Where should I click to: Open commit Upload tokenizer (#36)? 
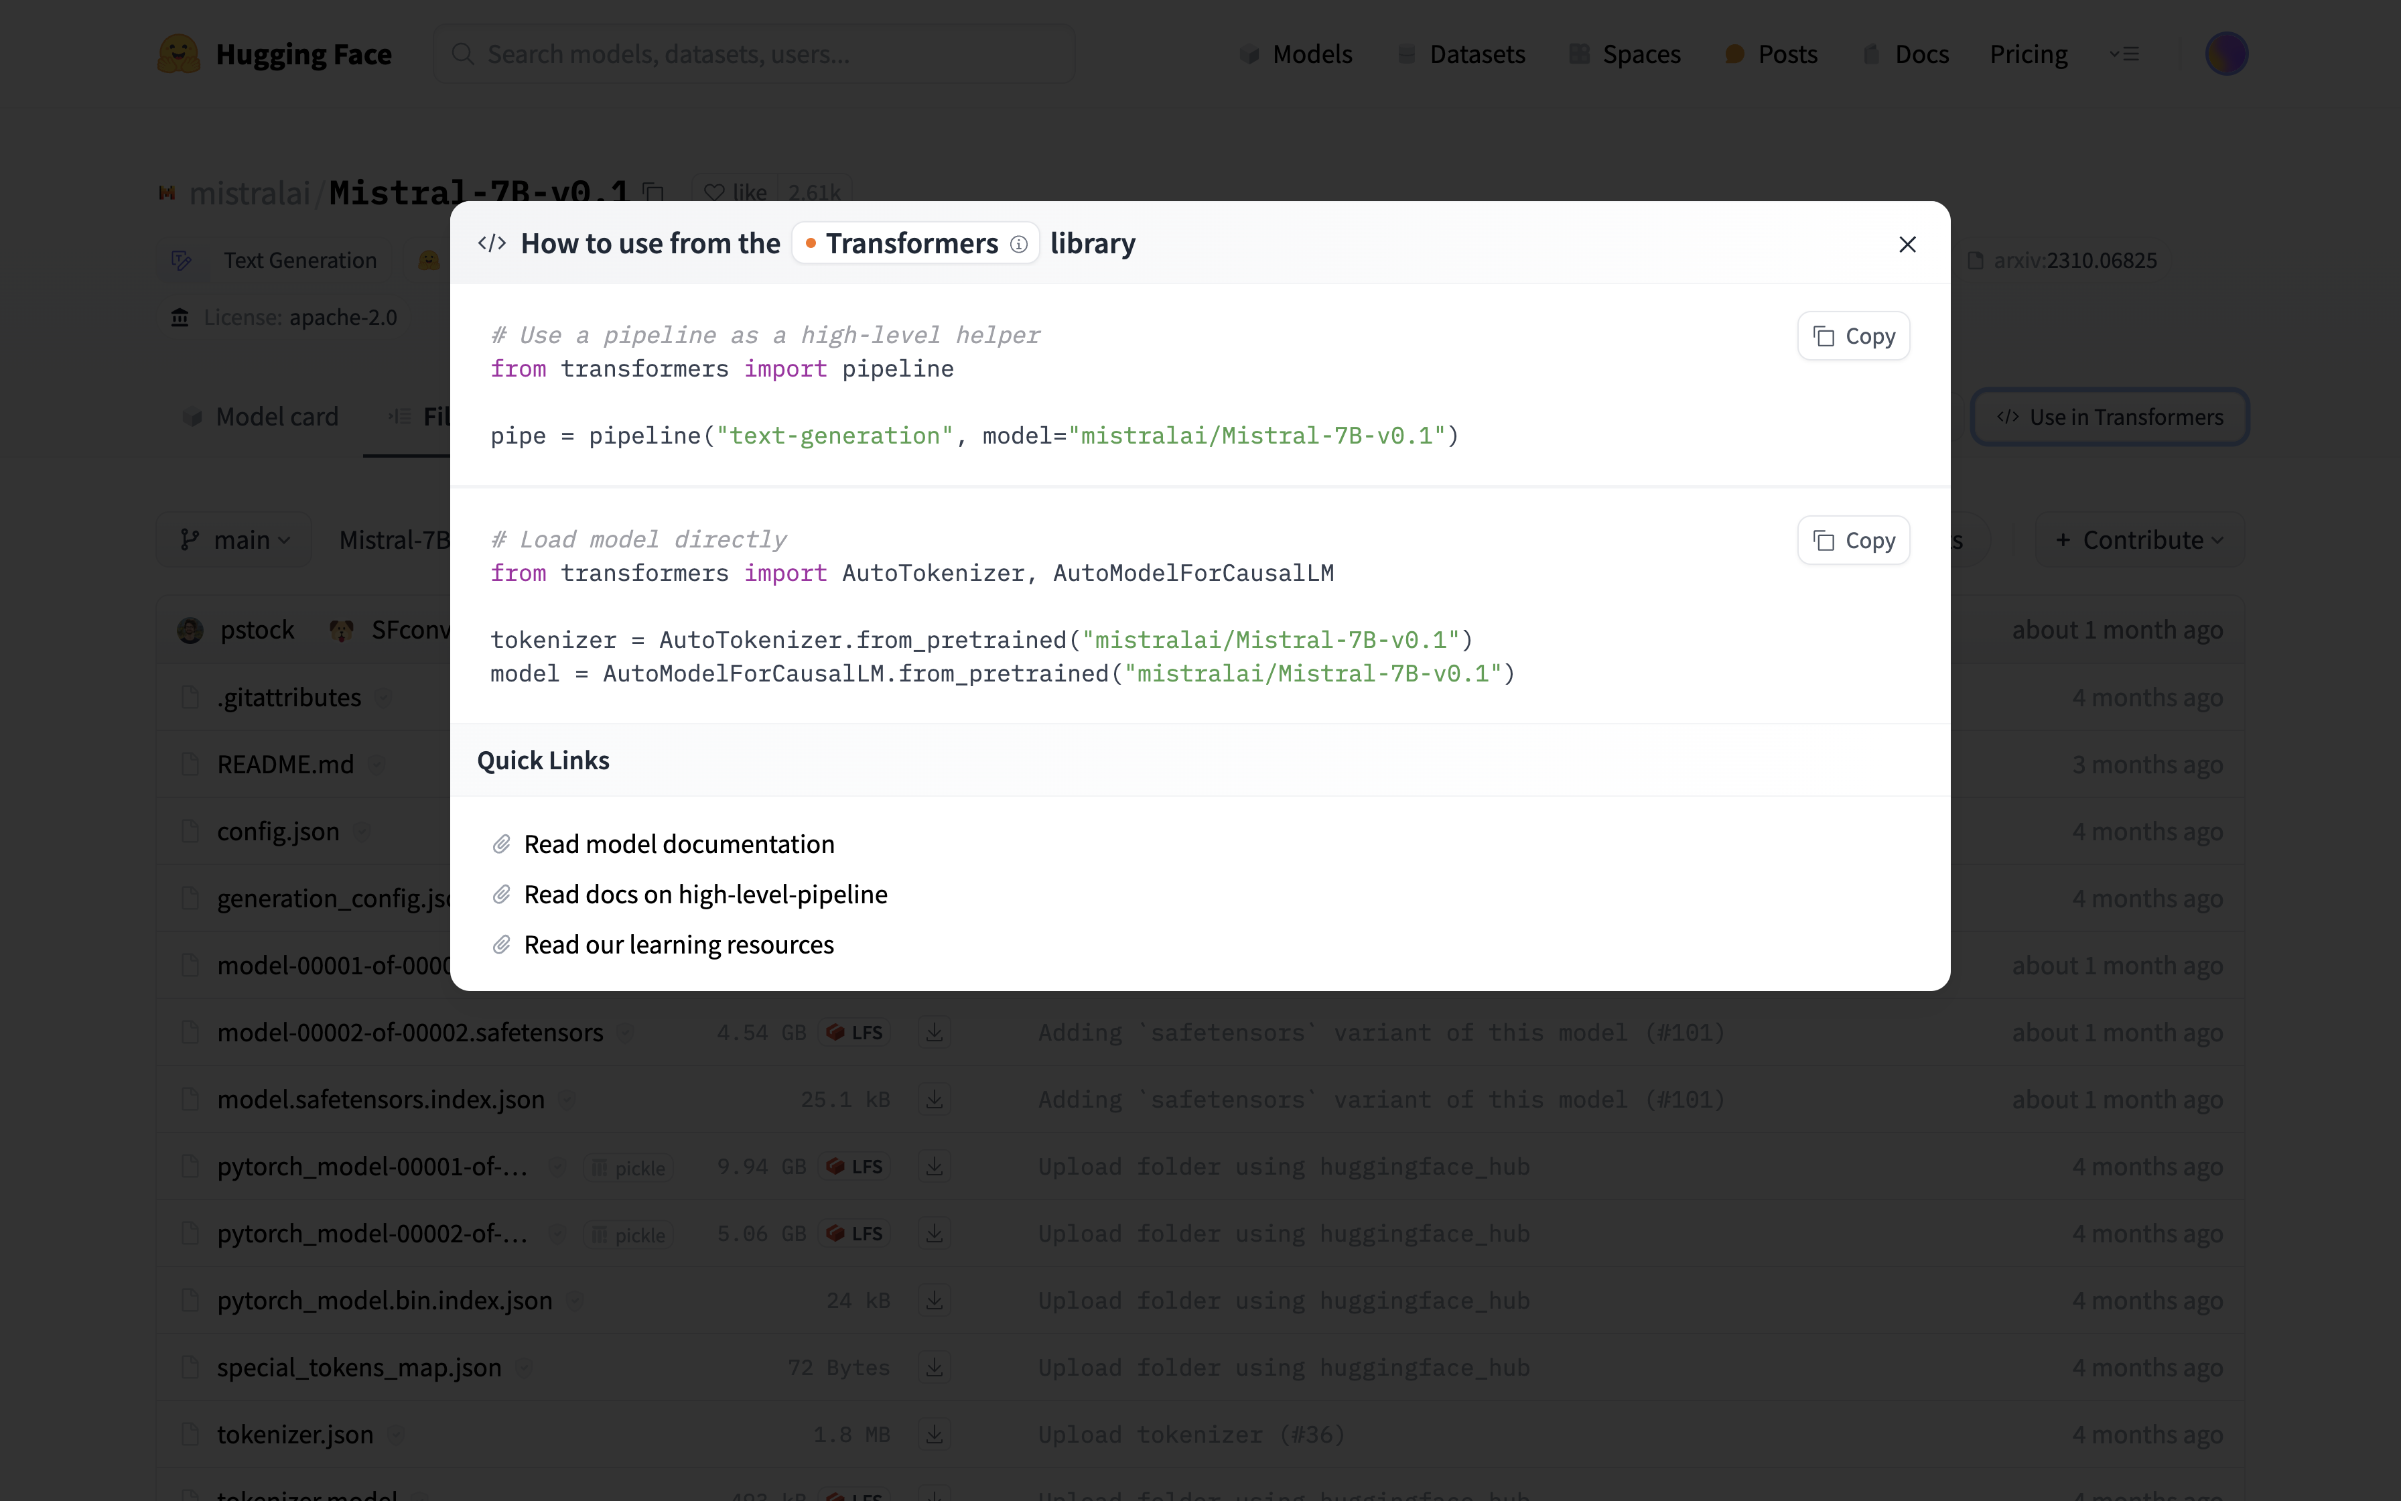(x=1192, y=1435)
